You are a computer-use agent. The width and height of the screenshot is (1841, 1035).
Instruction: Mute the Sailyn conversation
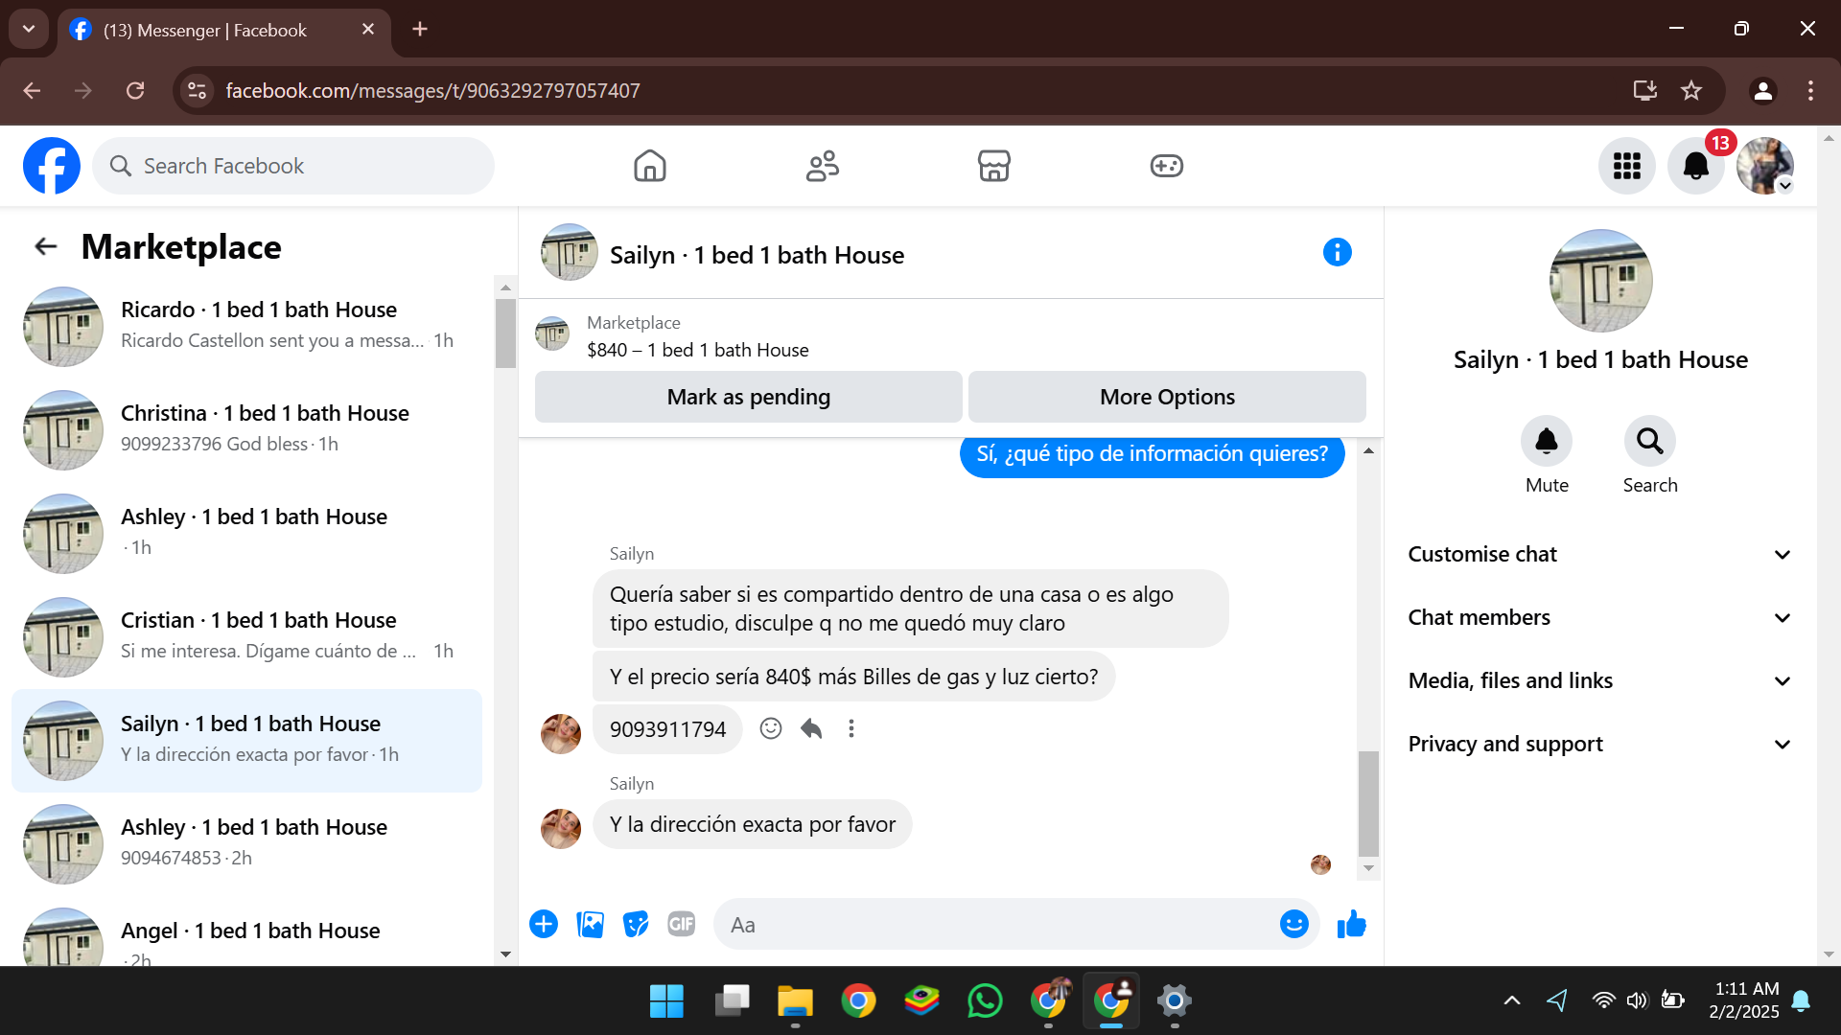pyautogui.click(x=1546, y=442)
